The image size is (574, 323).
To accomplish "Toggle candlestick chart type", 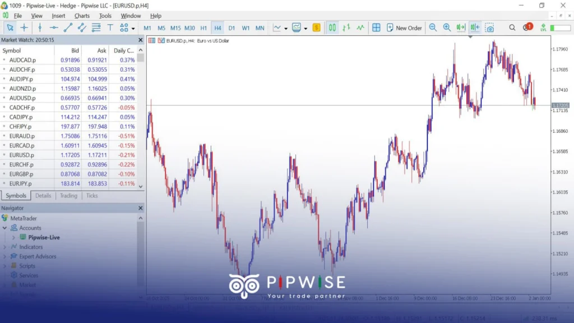I will click(332, 28).
